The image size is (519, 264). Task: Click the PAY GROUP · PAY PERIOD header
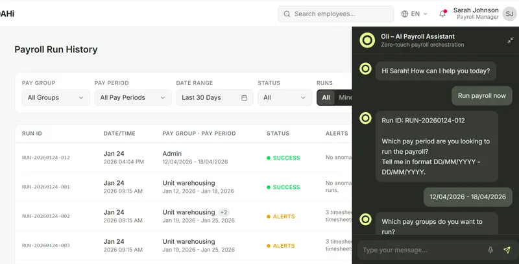click(199, 134)
